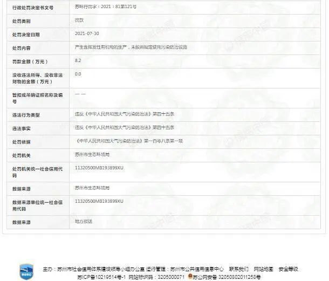Click credit code in 处罚机关统一社会信用代码 row
The width and height of the screenshot is (329, 281).
(x=100, y=168)
